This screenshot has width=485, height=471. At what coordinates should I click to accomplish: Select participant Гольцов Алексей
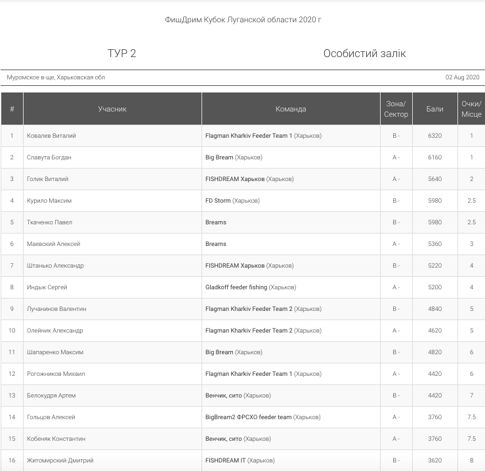click(x=51, y=417)
